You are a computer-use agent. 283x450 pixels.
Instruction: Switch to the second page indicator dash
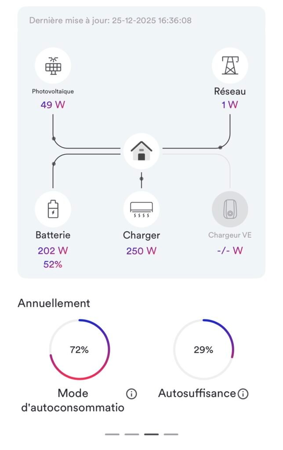[x=132, y=434]
